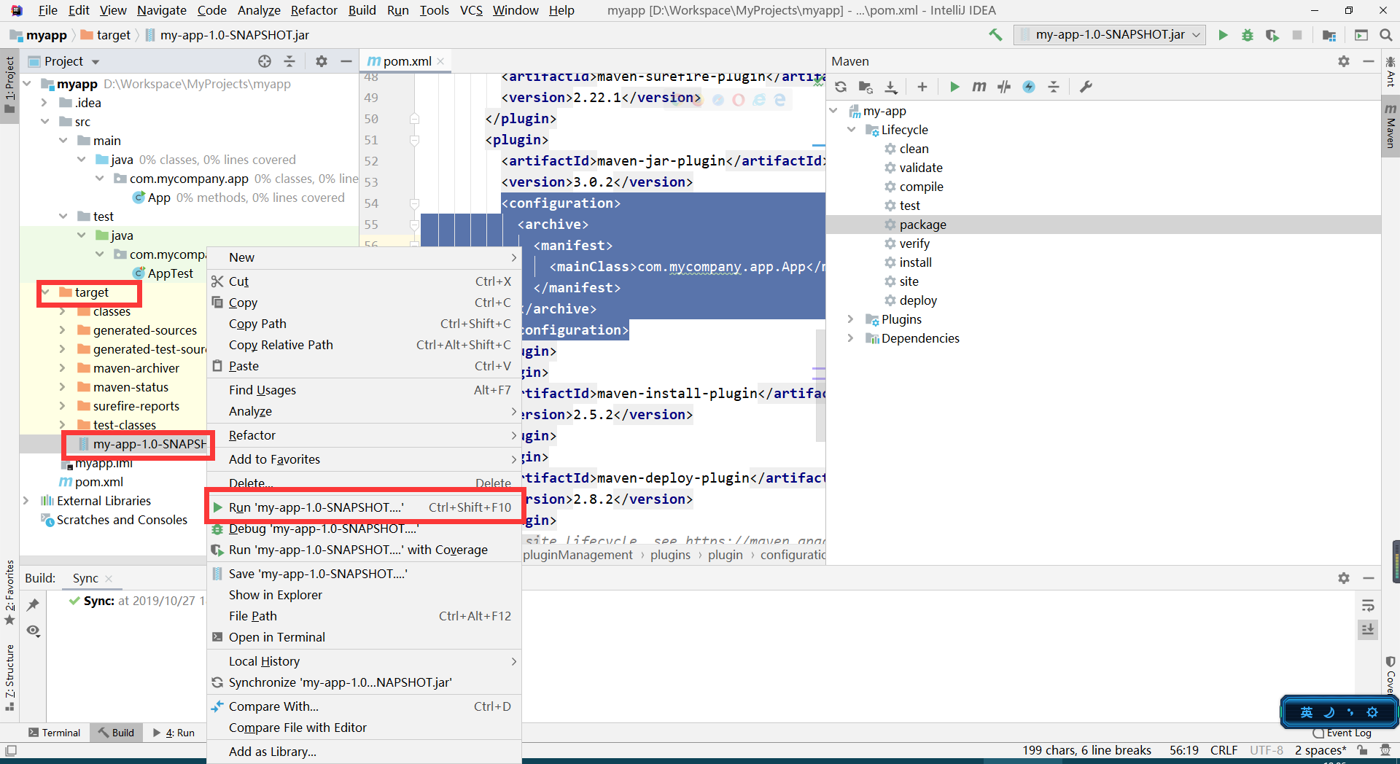This screenshot has width=1400, height=764.
Task: Toggle the eye view filter in Build panel
Action: (34, 631)
